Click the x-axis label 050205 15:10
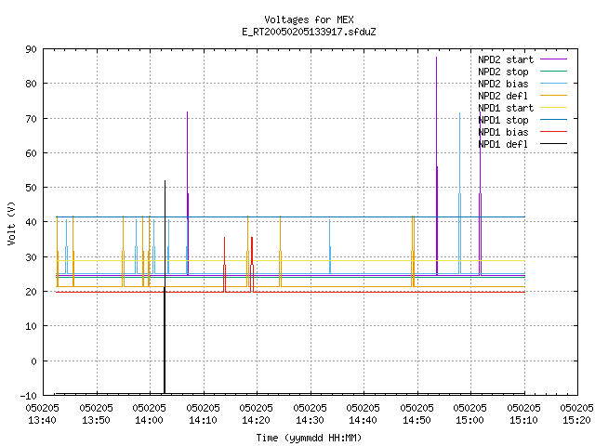 (x=524, y=413)
